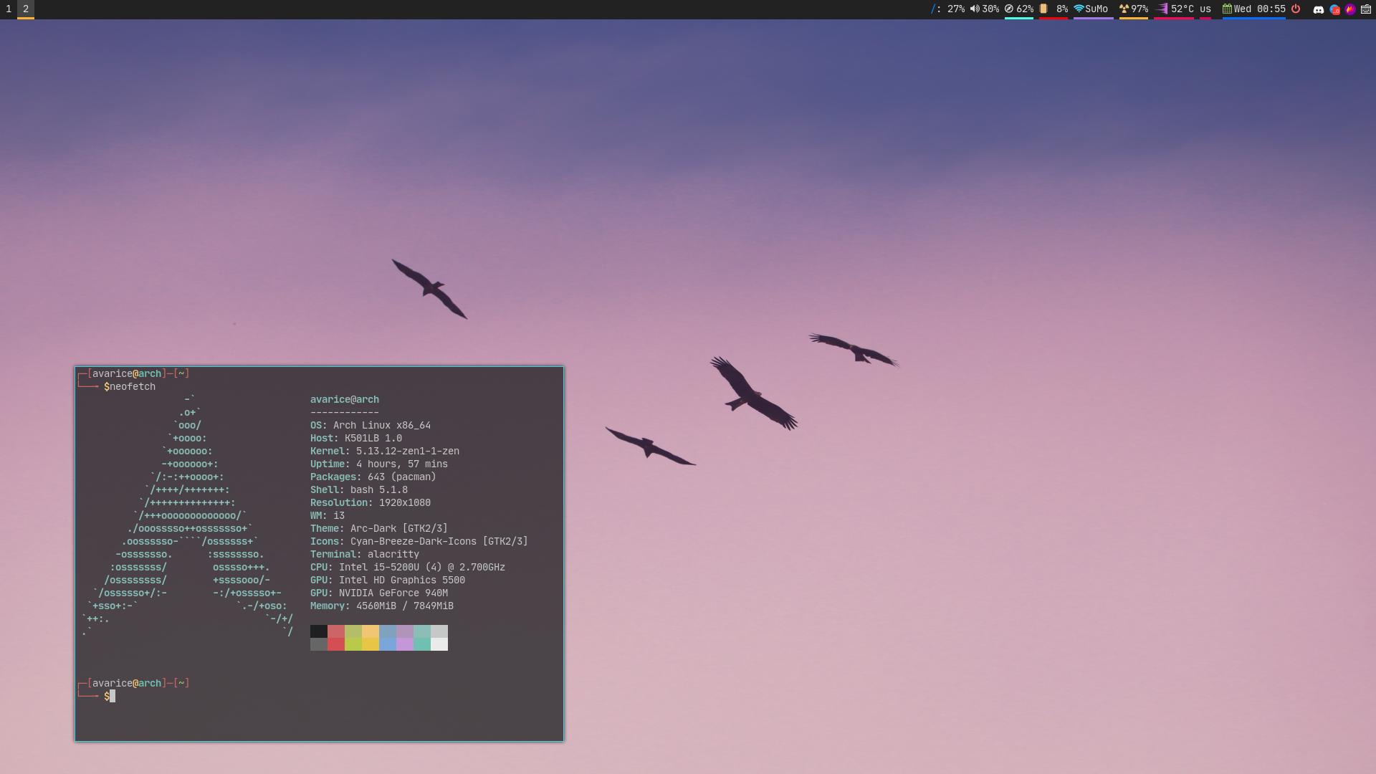1376x774 pixels.
Task: Click the 'us' keyboard layout indicator
Action: tap(1205, 9)
